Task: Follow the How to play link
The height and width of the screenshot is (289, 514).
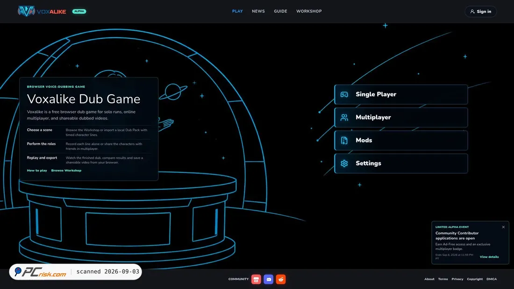Action: (37, 170)
